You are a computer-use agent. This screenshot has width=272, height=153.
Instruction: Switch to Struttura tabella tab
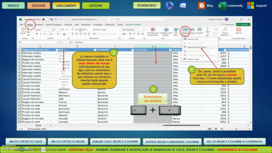[133, 25]
